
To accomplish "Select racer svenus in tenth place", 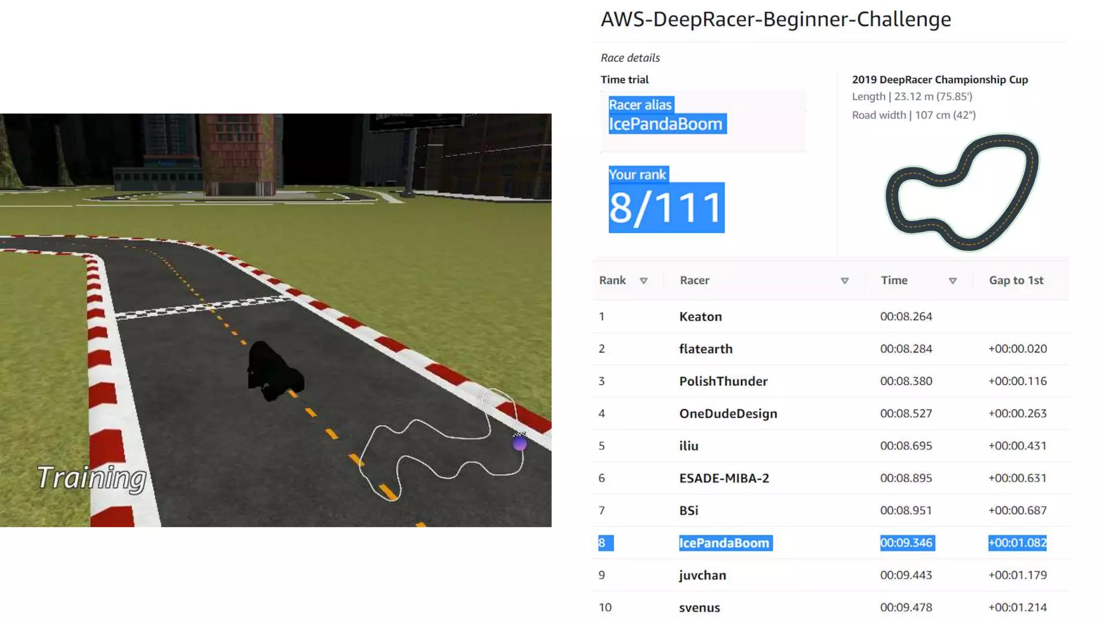I will 699,608.
